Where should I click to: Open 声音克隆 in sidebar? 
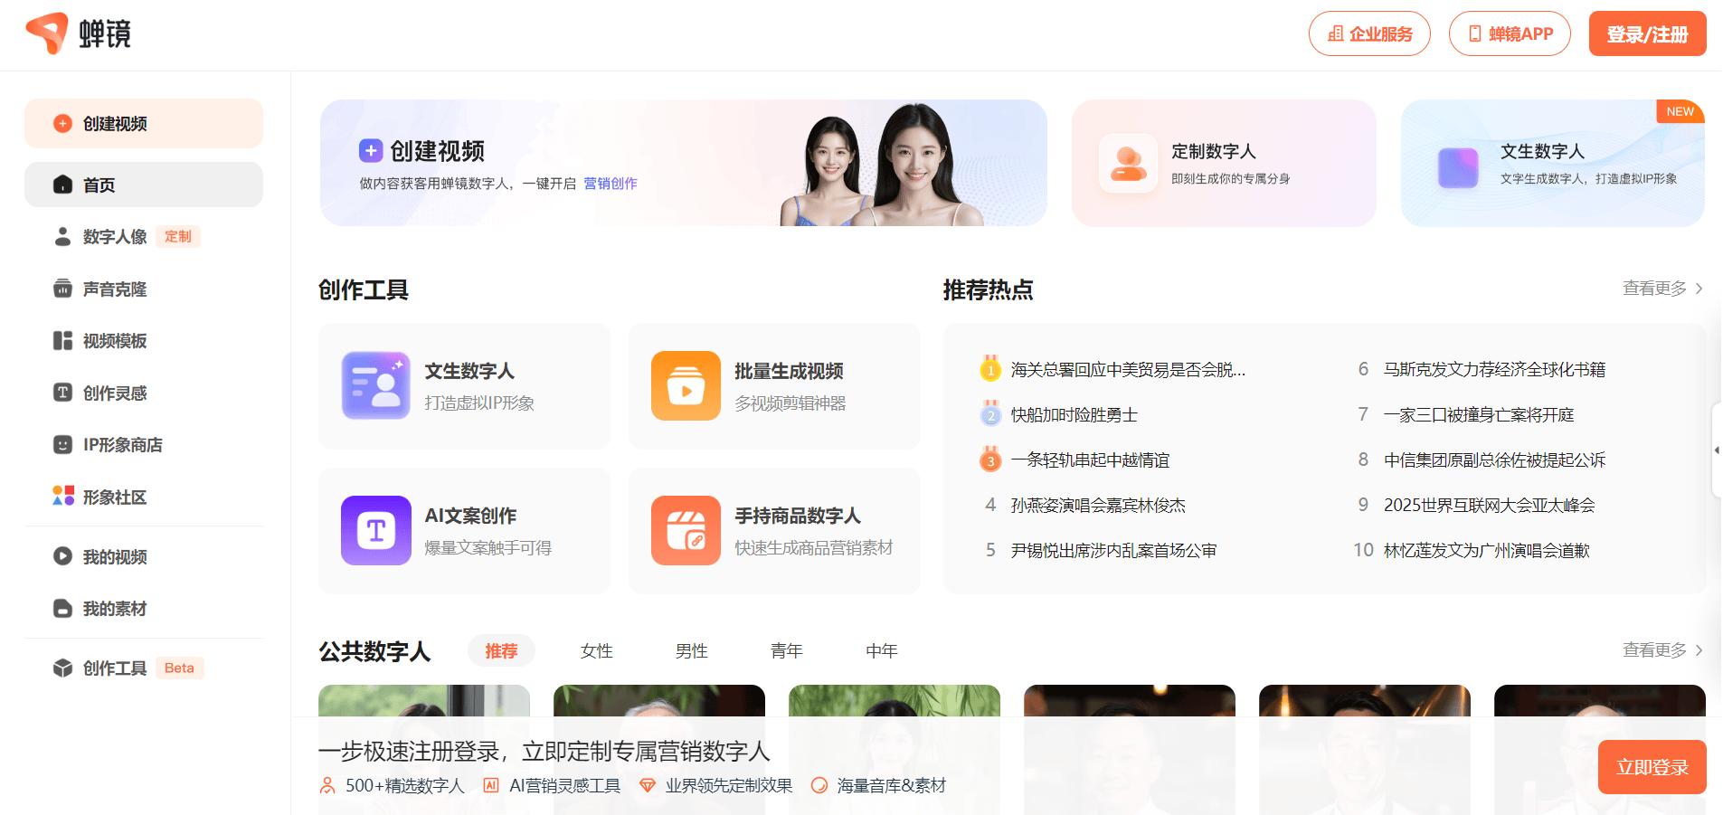point(114,289)
